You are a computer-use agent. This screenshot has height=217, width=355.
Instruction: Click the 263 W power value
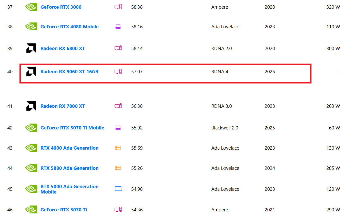pyautogui.click(x=333, y=106)
